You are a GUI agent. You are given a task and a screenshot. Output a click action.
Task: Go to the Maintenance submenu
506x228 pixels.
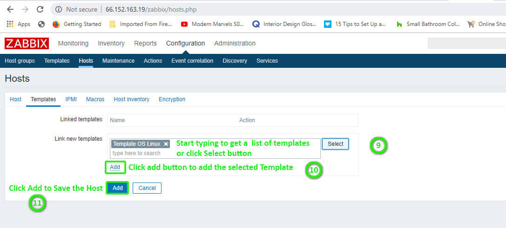tap(118, 61)
